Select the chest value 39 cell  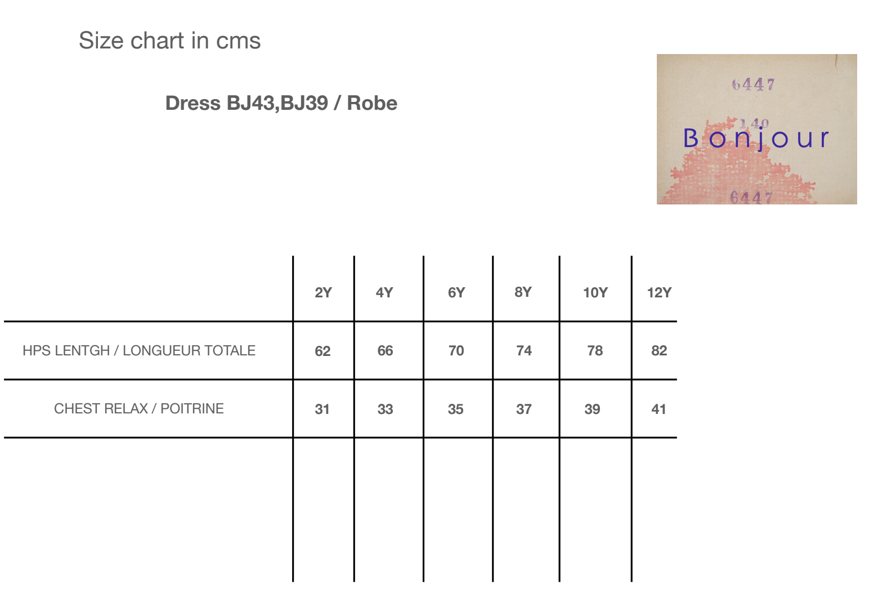tap(592, 409)
